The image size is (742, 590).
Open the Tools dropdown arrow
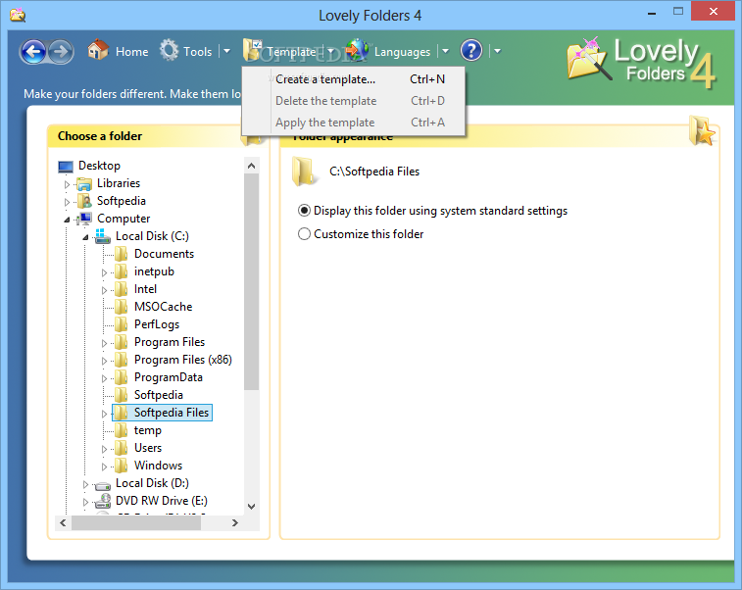coord(226,51)
